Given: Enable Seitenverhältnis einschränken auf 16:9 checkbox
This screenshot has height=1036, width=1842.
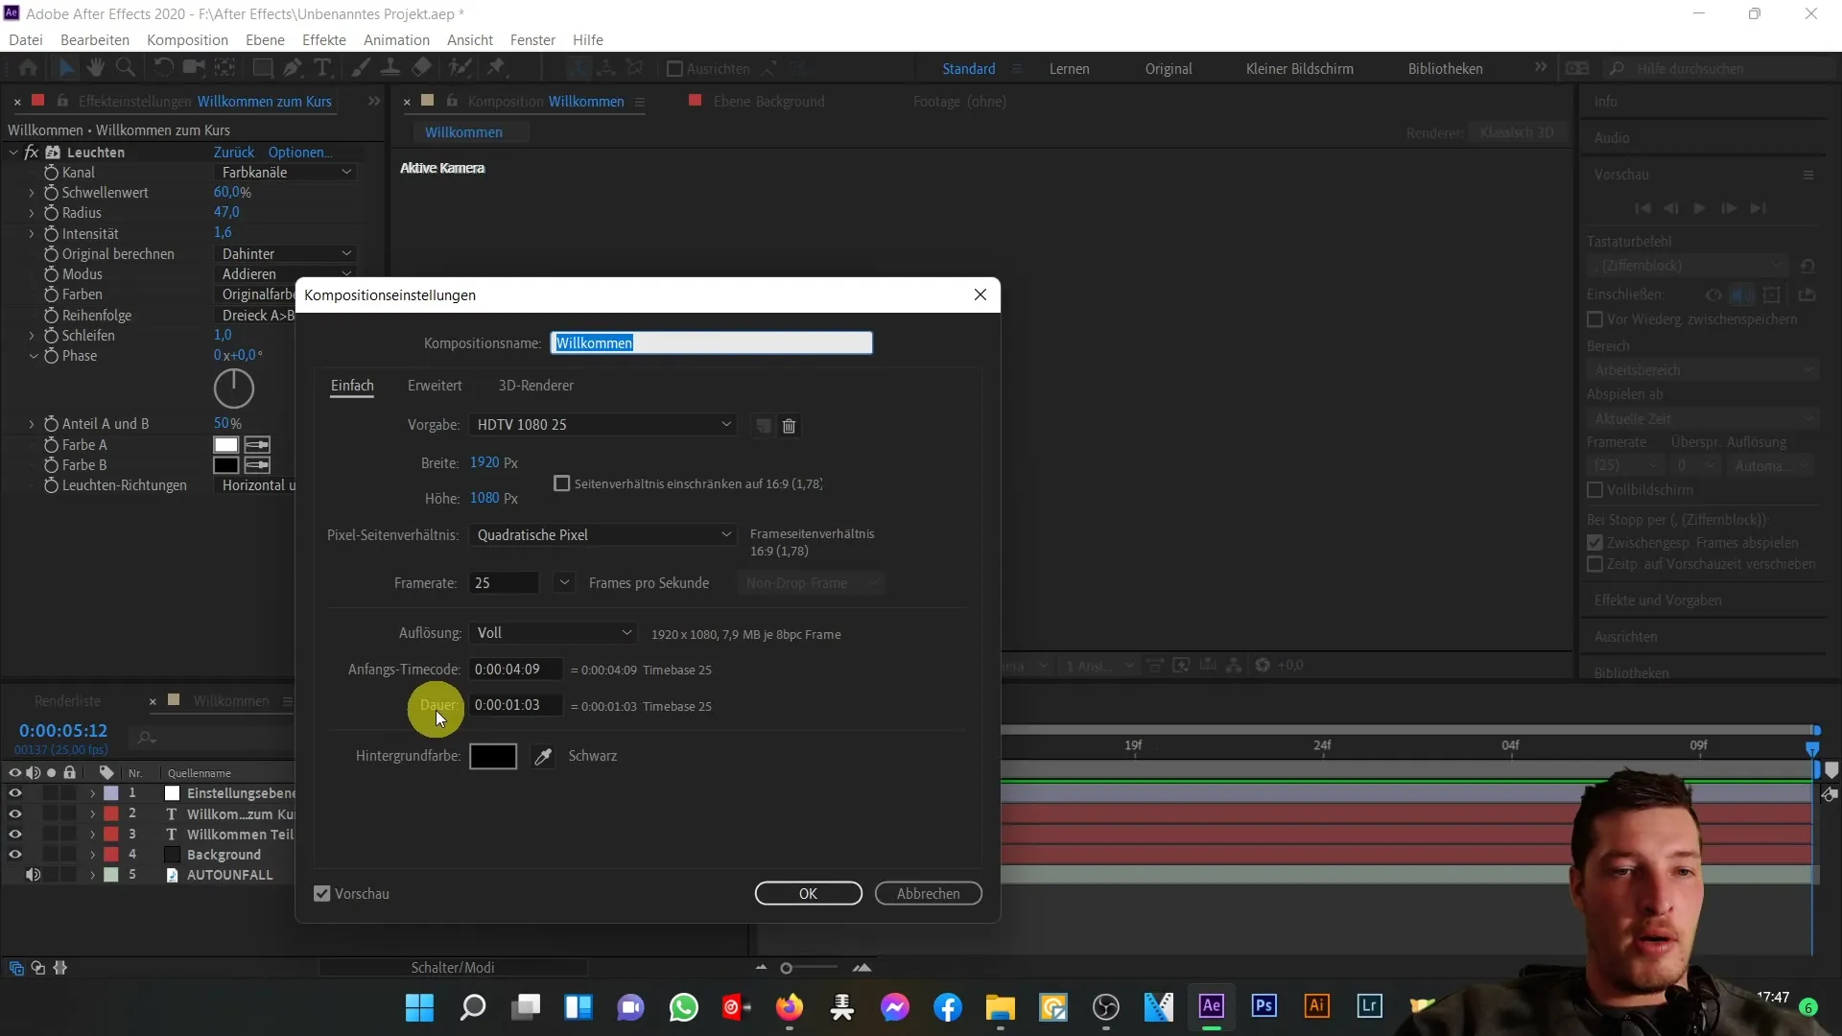Looking at the screenshot, I should point(563,482).
